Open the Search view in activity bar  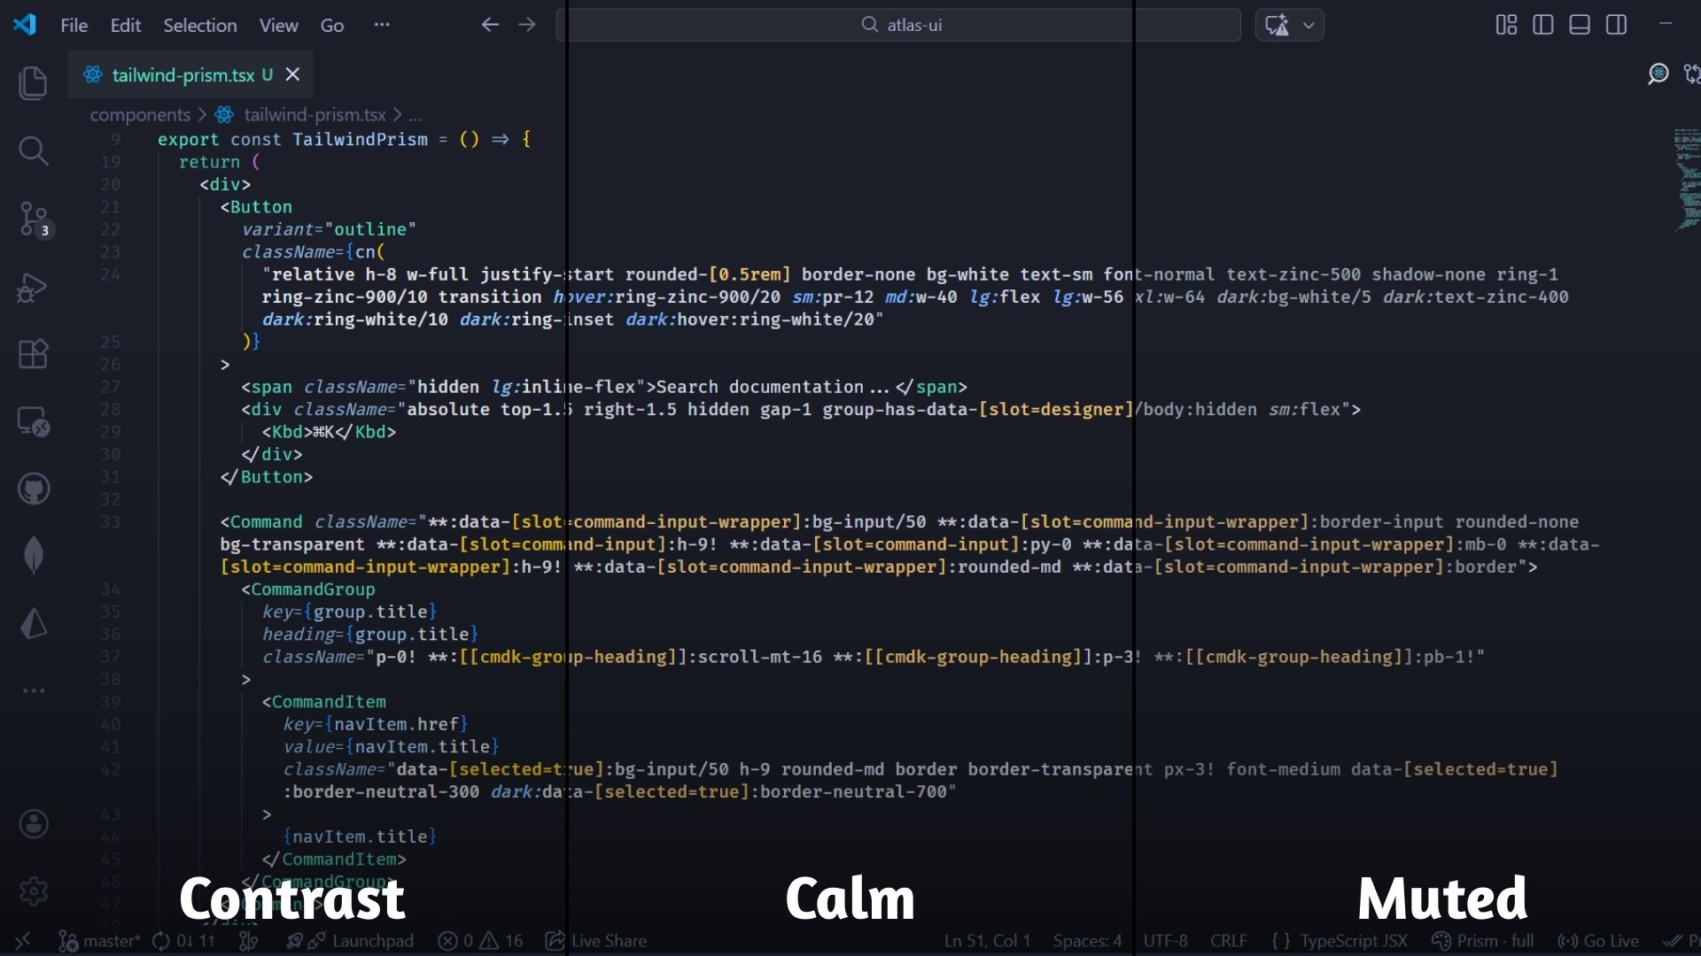click(33, 150)
